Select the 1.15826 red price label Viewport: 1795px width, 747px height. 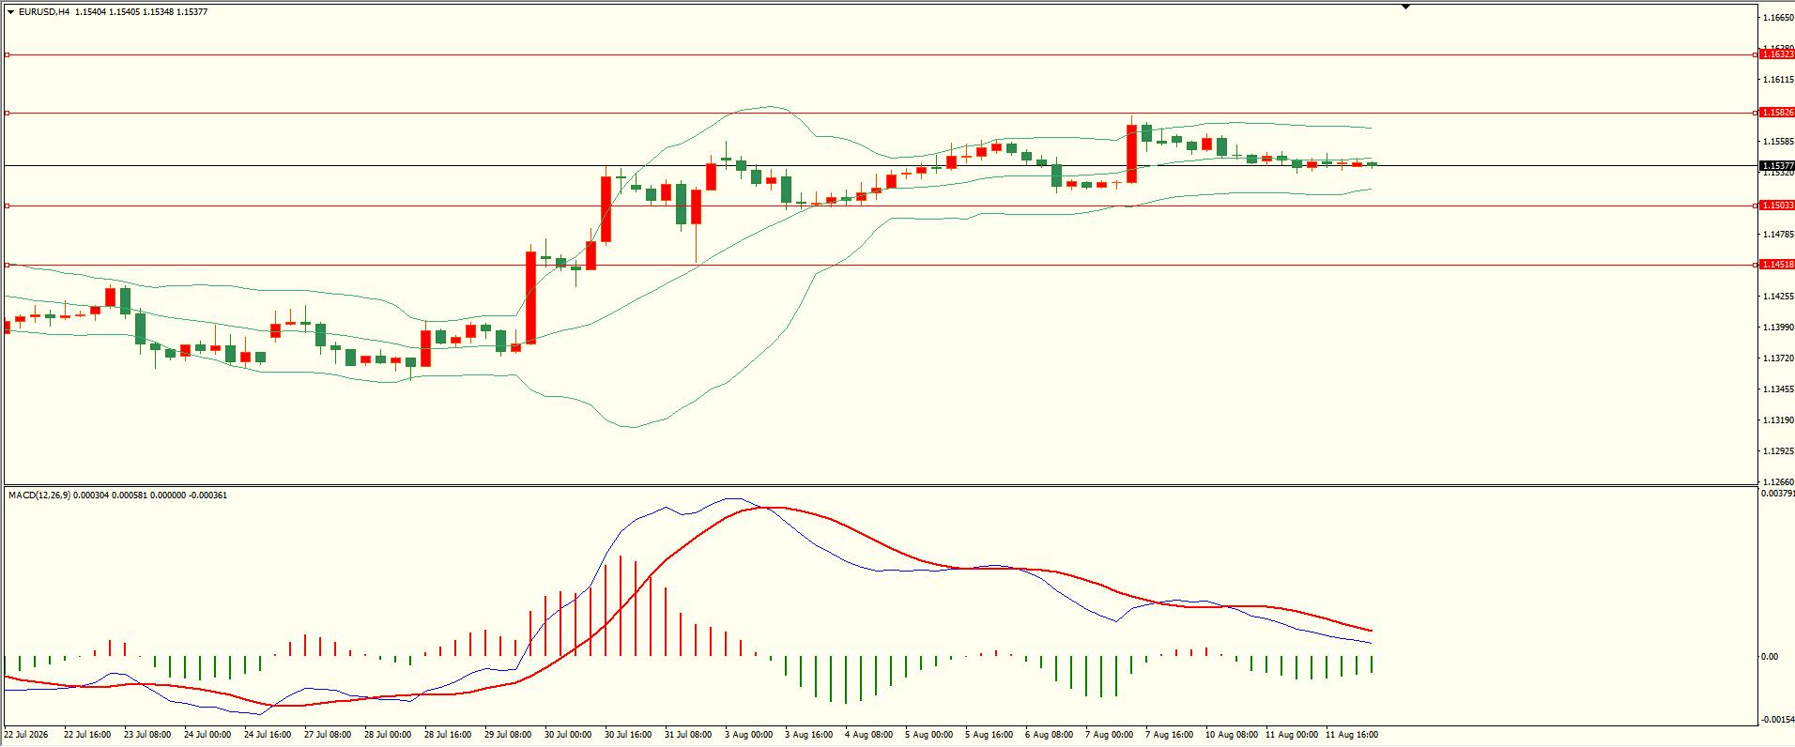tap(1776, 113)
